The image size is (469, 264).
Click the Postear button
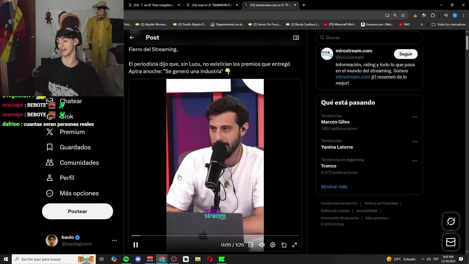click(78, 212)
